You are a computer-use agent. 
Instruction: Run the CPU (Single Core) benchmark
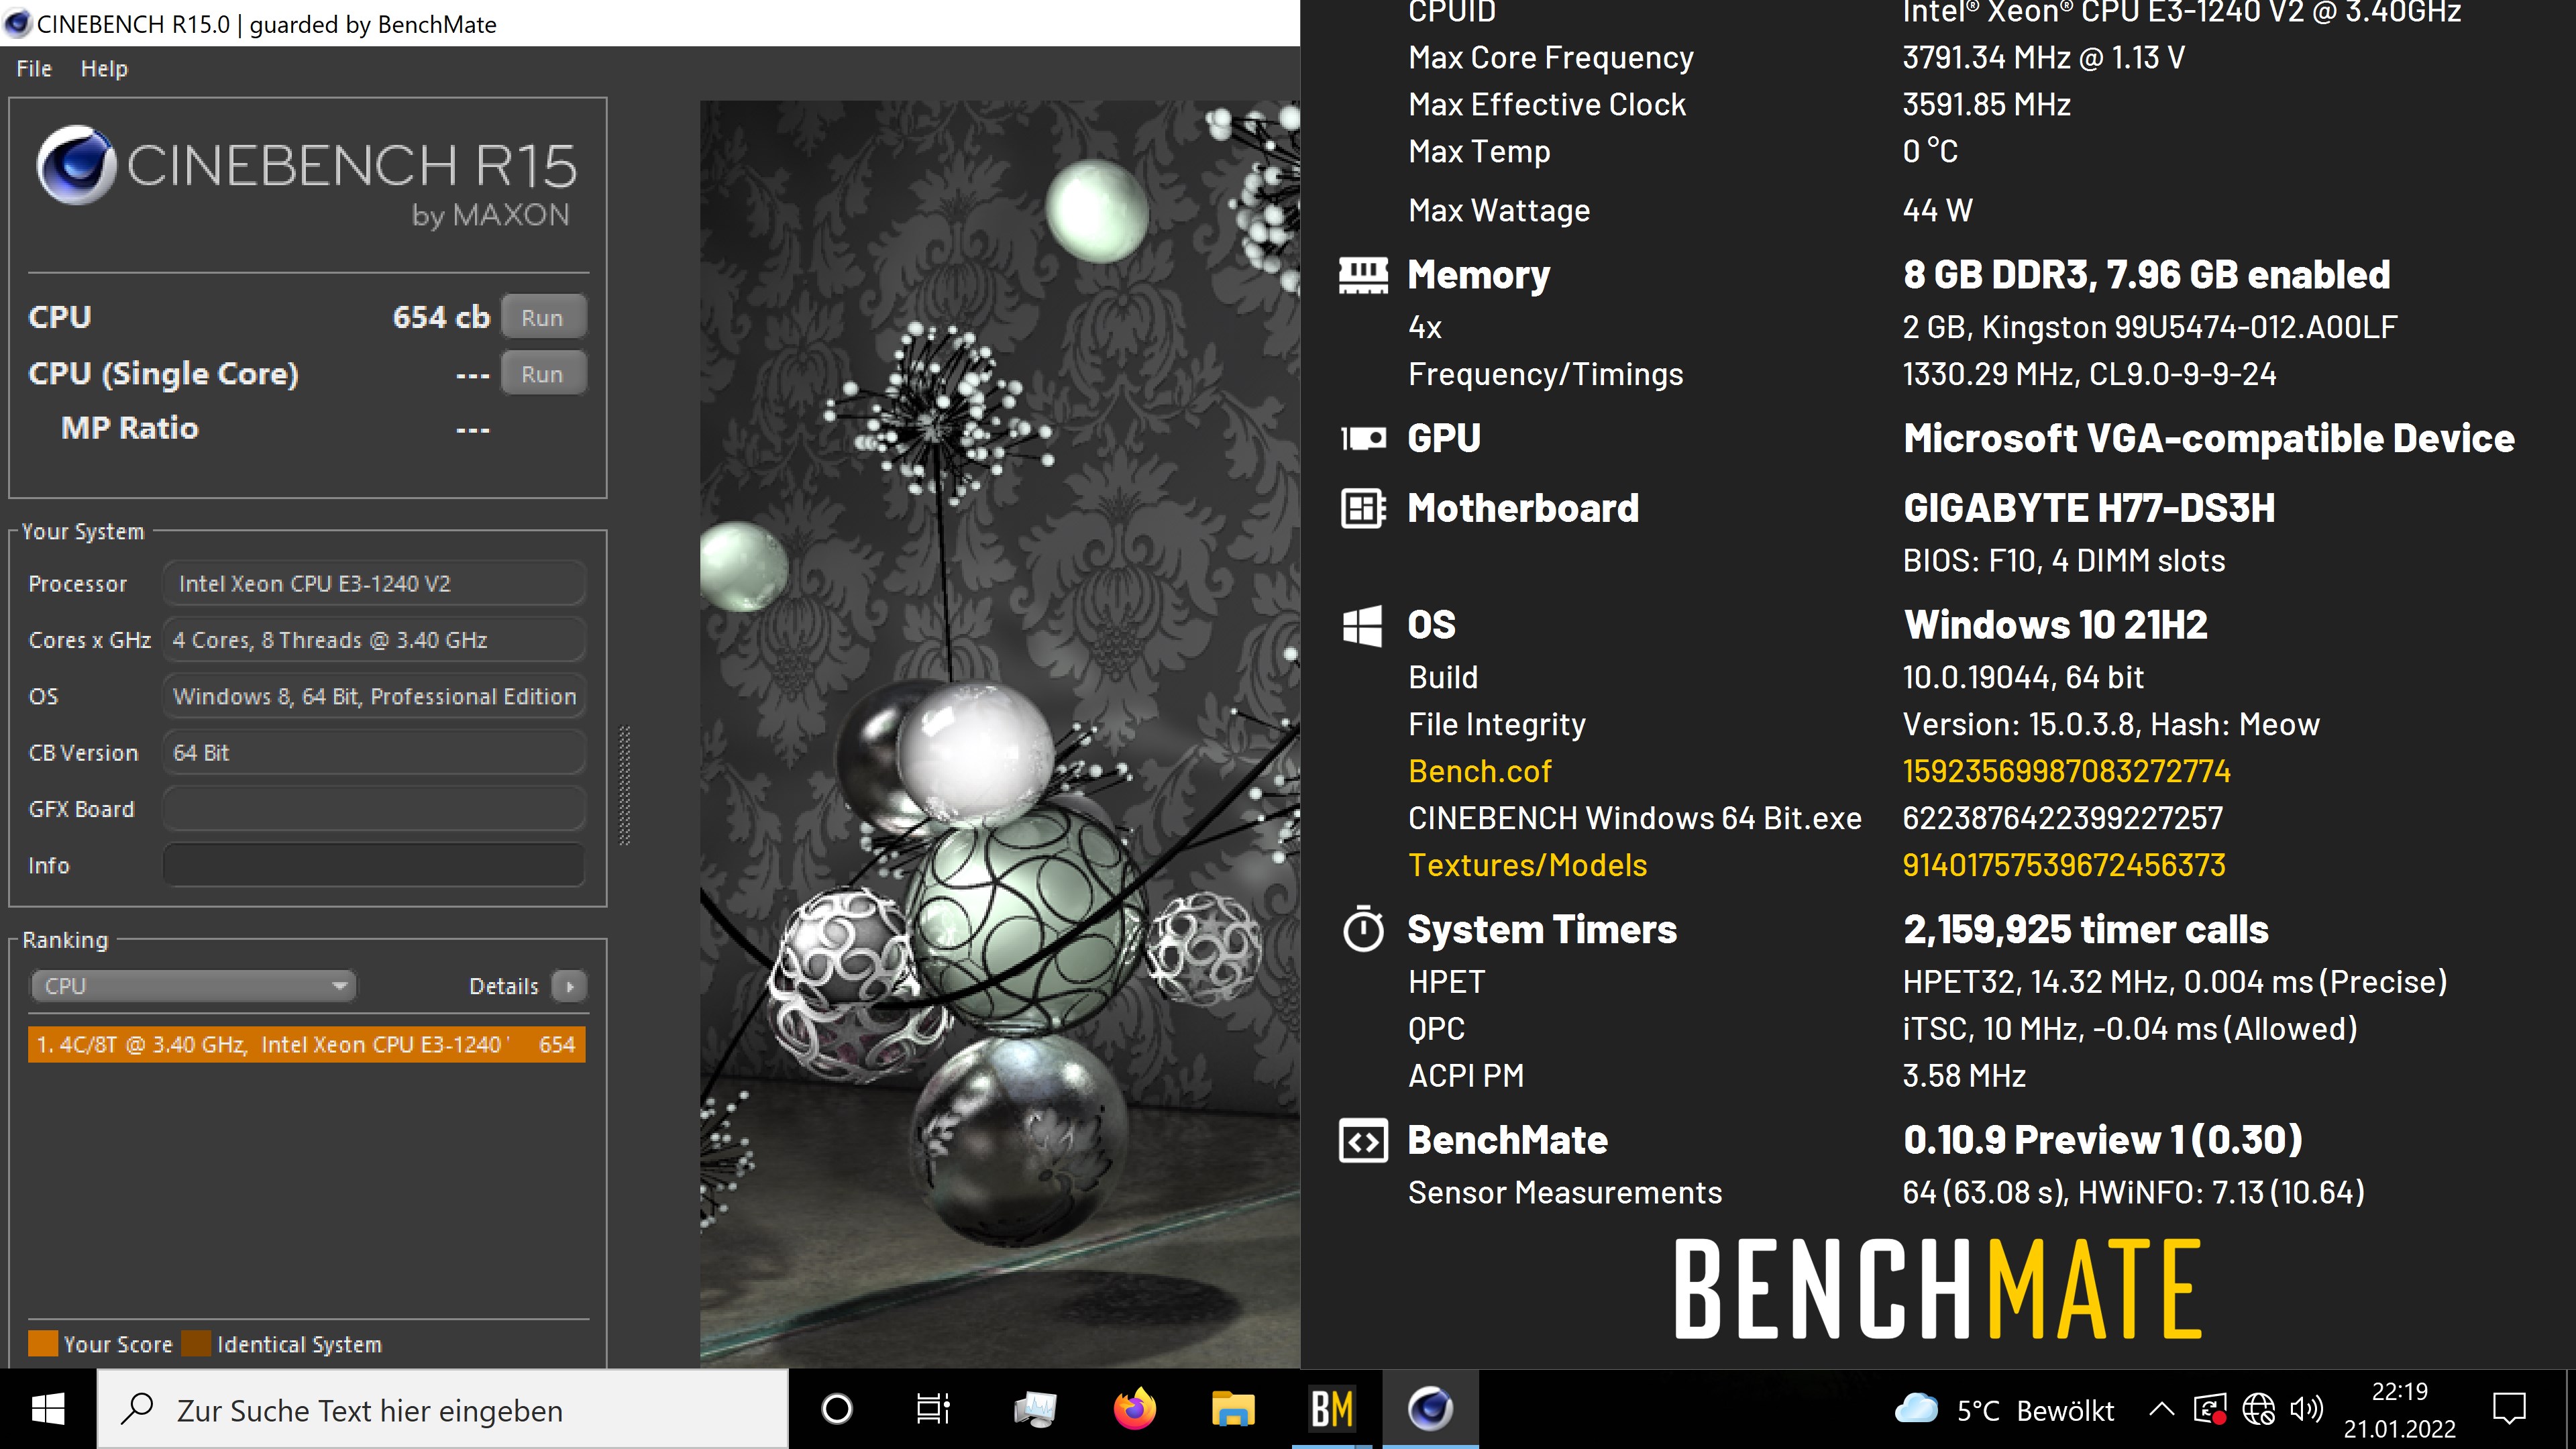(543, 374)
